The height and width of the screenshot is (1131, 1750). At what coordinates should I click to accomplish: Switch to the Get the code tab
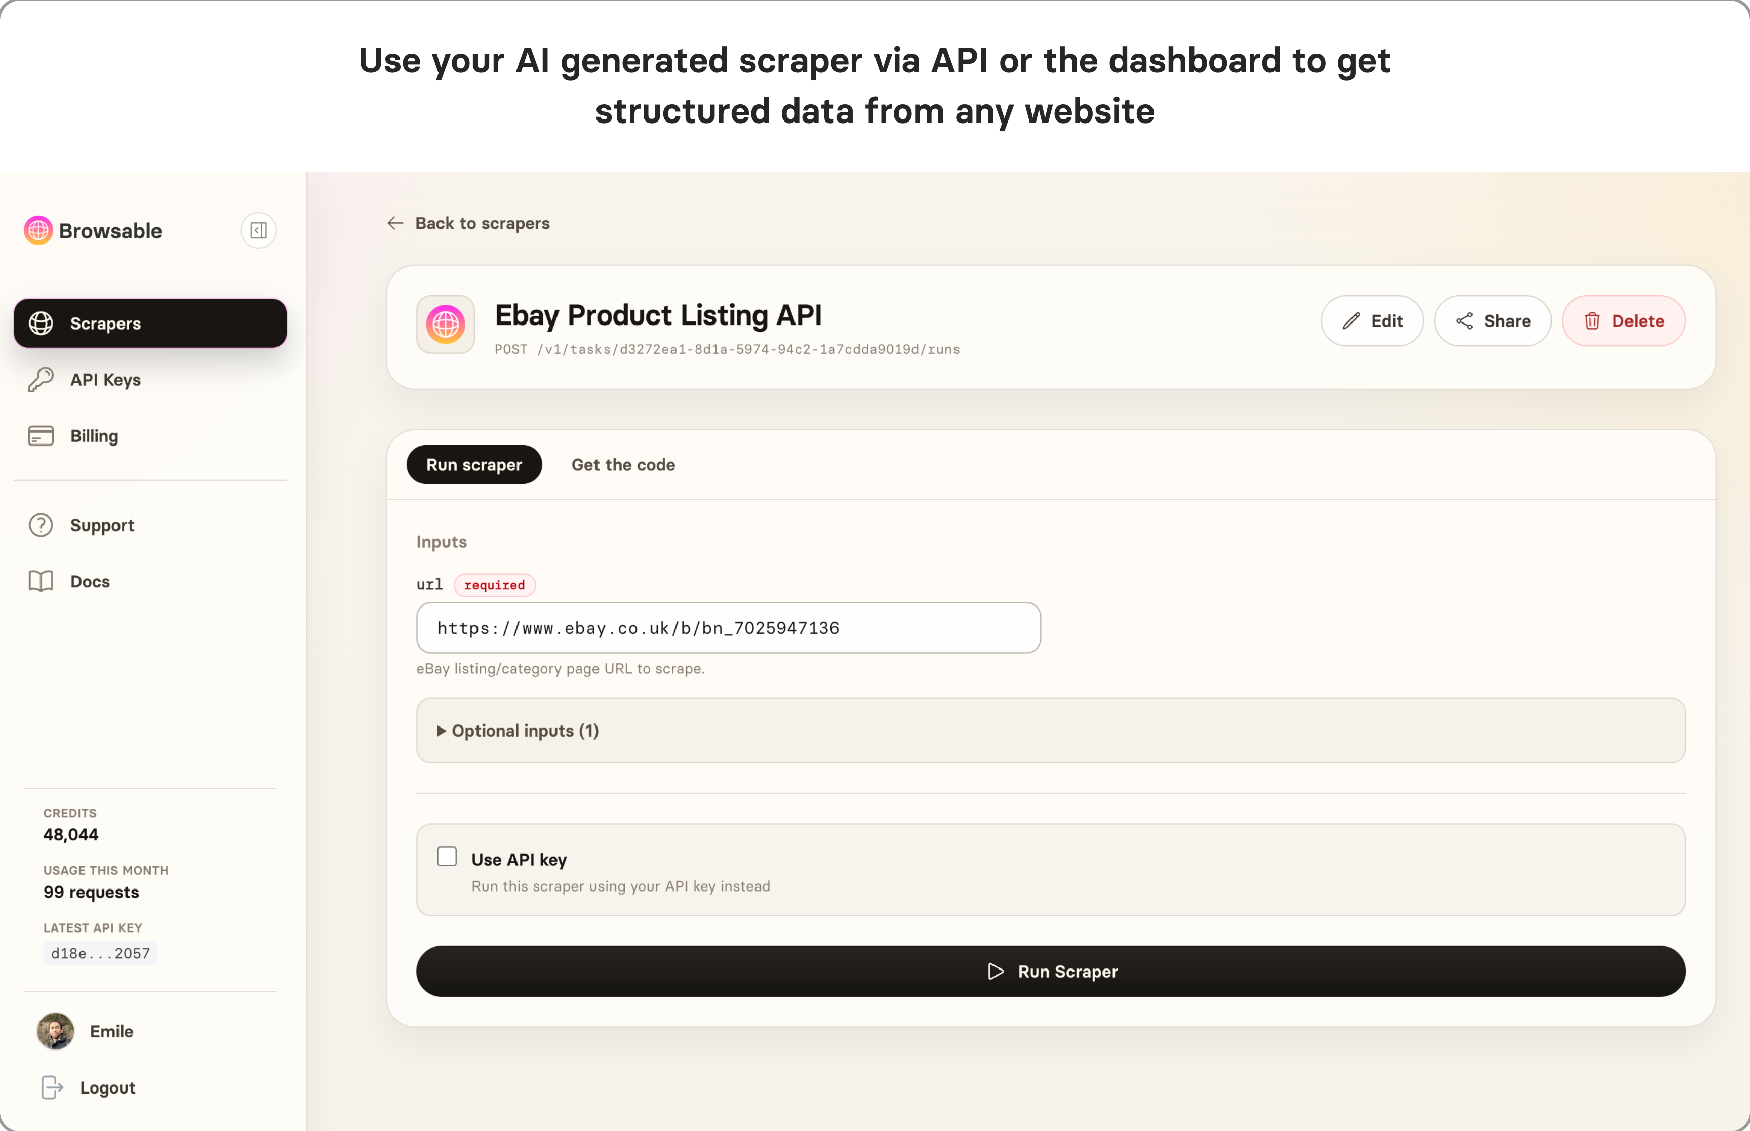pos(623,465)
